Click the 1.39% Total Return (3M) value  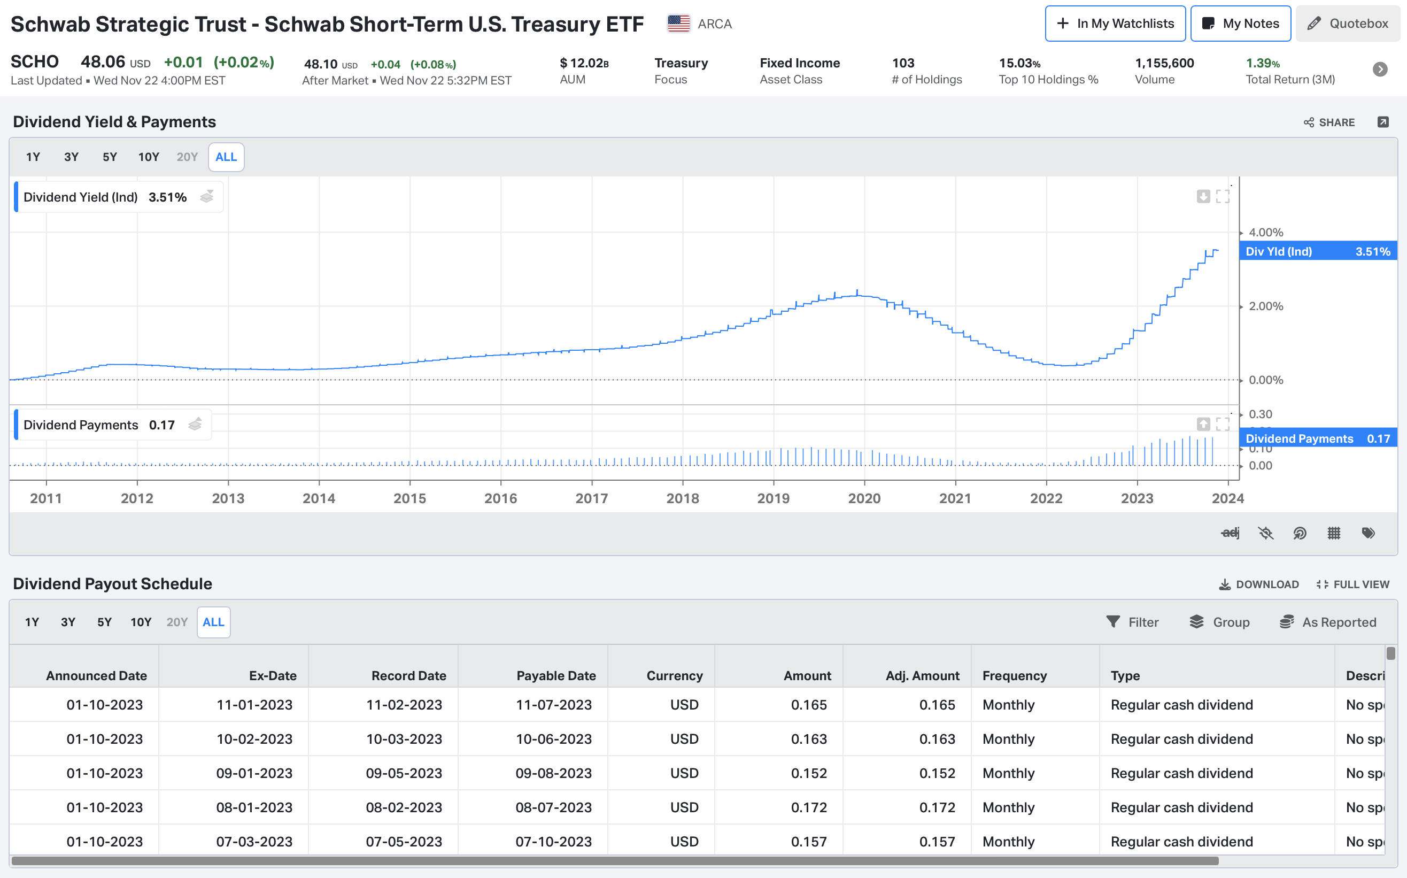coord(1263,63)
